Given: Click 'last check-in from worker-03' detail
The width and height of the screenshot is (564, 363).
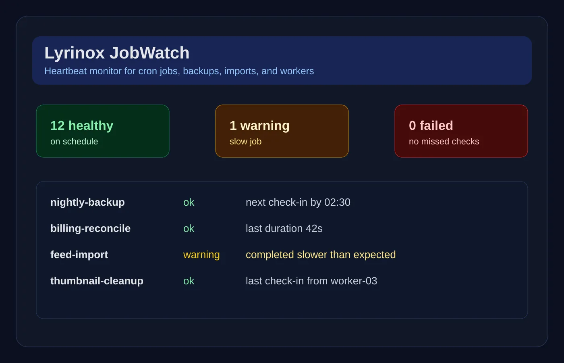Looking at the screenshot, I should (x=311, y=281).
